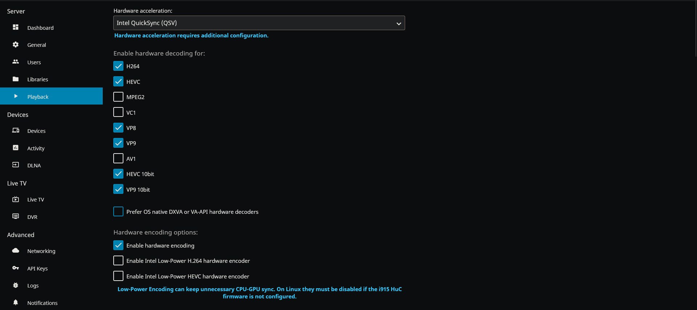Open General settings gear icon

(x=16, y=45)
